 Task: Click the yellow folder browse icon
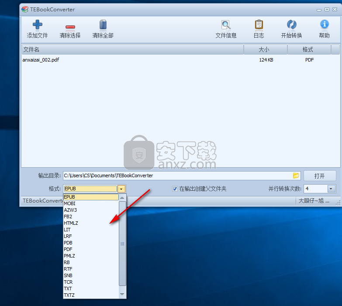(296, 175)
